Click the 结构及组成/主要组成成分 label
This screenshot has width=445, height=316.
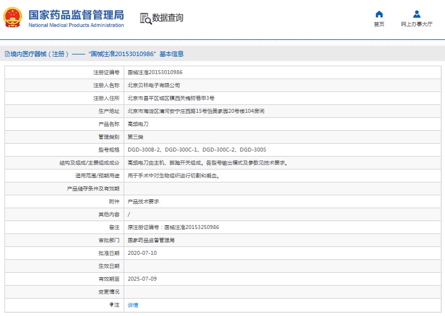(89, 163)
